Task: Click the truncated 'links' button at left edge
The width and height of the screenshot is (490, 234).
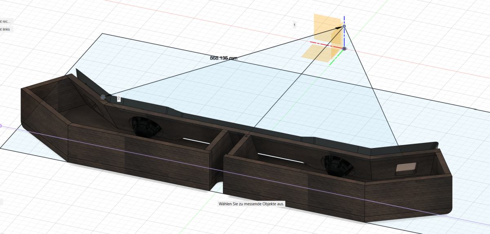Action: [6, 29]
